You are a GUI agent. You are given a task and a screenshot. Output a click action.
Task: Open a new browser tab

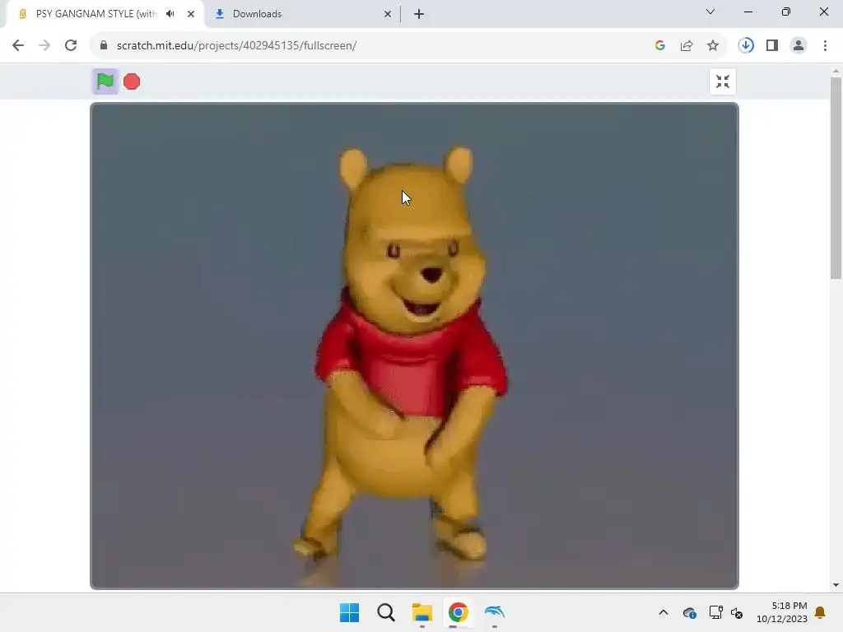419,14
